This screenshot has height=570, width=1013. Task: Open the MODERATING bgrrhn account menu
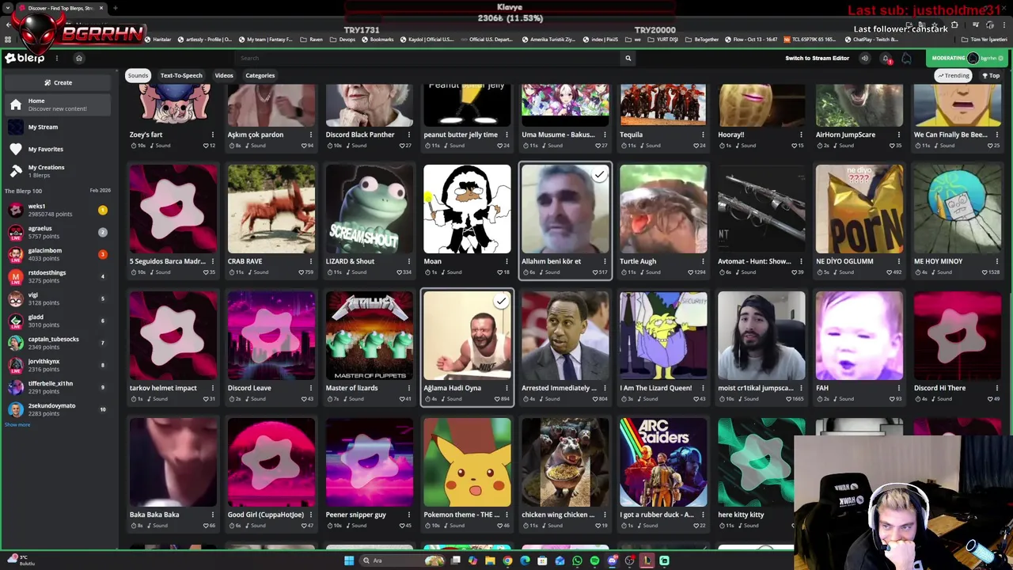tap(967, 58)
